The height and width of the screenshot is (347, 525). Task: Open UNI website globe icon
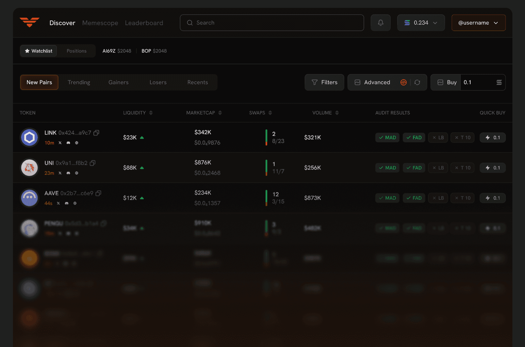(77, 173)
